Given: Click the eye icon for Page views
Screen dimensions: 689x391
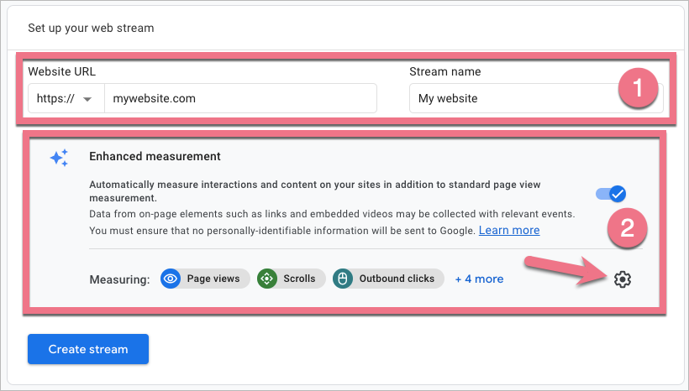Looking at the screenshot, I should click(x=171, y=279).
